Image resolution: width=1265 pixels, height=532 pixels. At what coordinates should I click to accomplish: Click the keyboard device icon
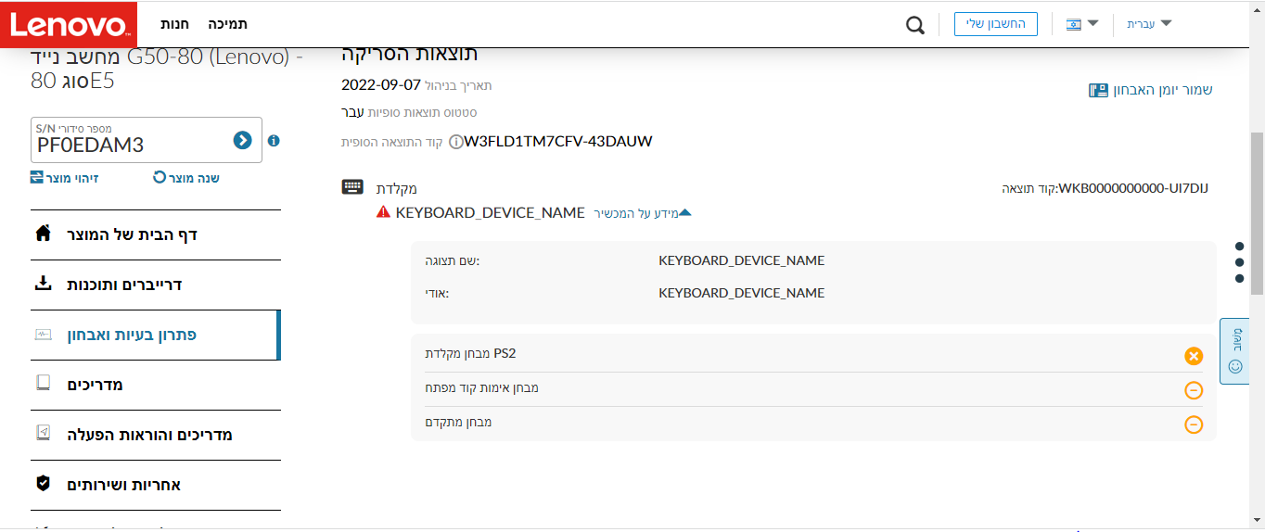click(352, 187)
